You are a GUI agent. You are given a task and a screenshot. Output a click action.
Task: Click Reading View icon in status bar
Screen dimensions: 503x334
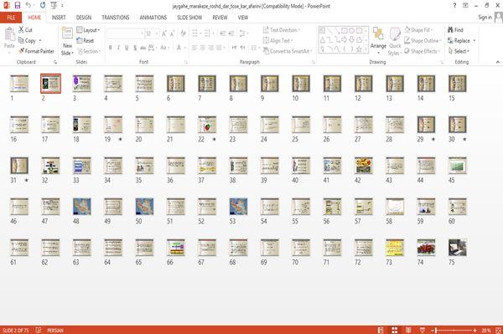(x=408, y=330)
